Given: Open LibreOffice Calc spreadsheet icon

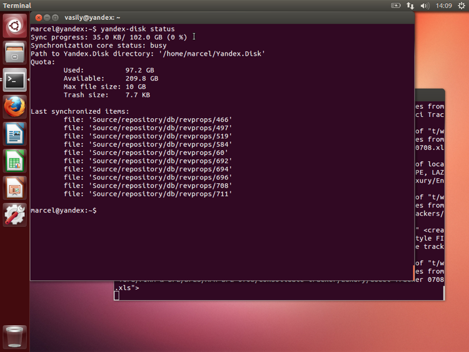Looking at the screenshot, I should click(x=14, y=161).
